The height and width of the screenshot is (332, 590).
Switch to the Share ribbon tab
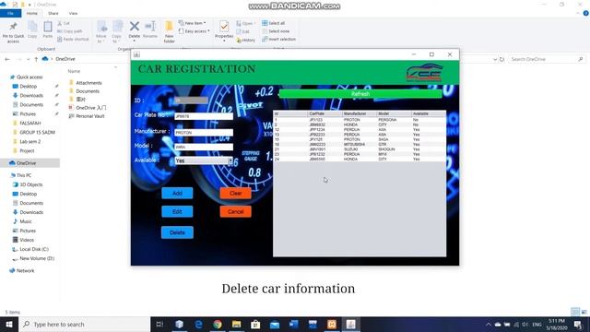53,14
